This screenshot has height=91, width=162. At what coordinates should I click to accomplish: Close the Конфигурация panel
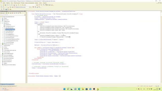[x=25, y=11]
